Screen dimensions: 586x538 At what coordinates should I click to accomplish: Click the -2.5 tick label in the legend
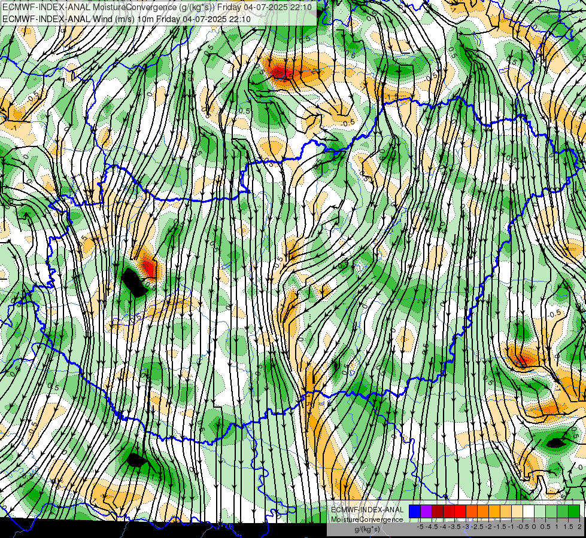coord(477,527)
